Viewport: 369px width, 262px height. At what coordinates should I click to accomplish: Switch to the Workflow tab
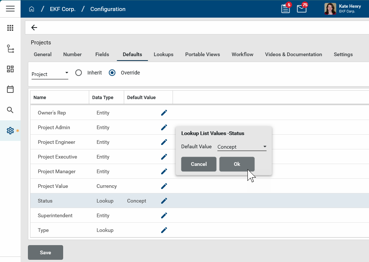point(242,54)
